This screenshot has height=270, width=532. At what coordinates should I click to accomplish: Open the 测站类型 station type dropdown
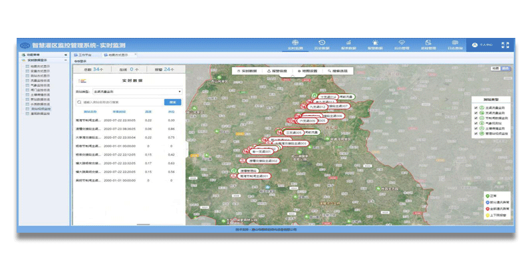pos(138,92)
